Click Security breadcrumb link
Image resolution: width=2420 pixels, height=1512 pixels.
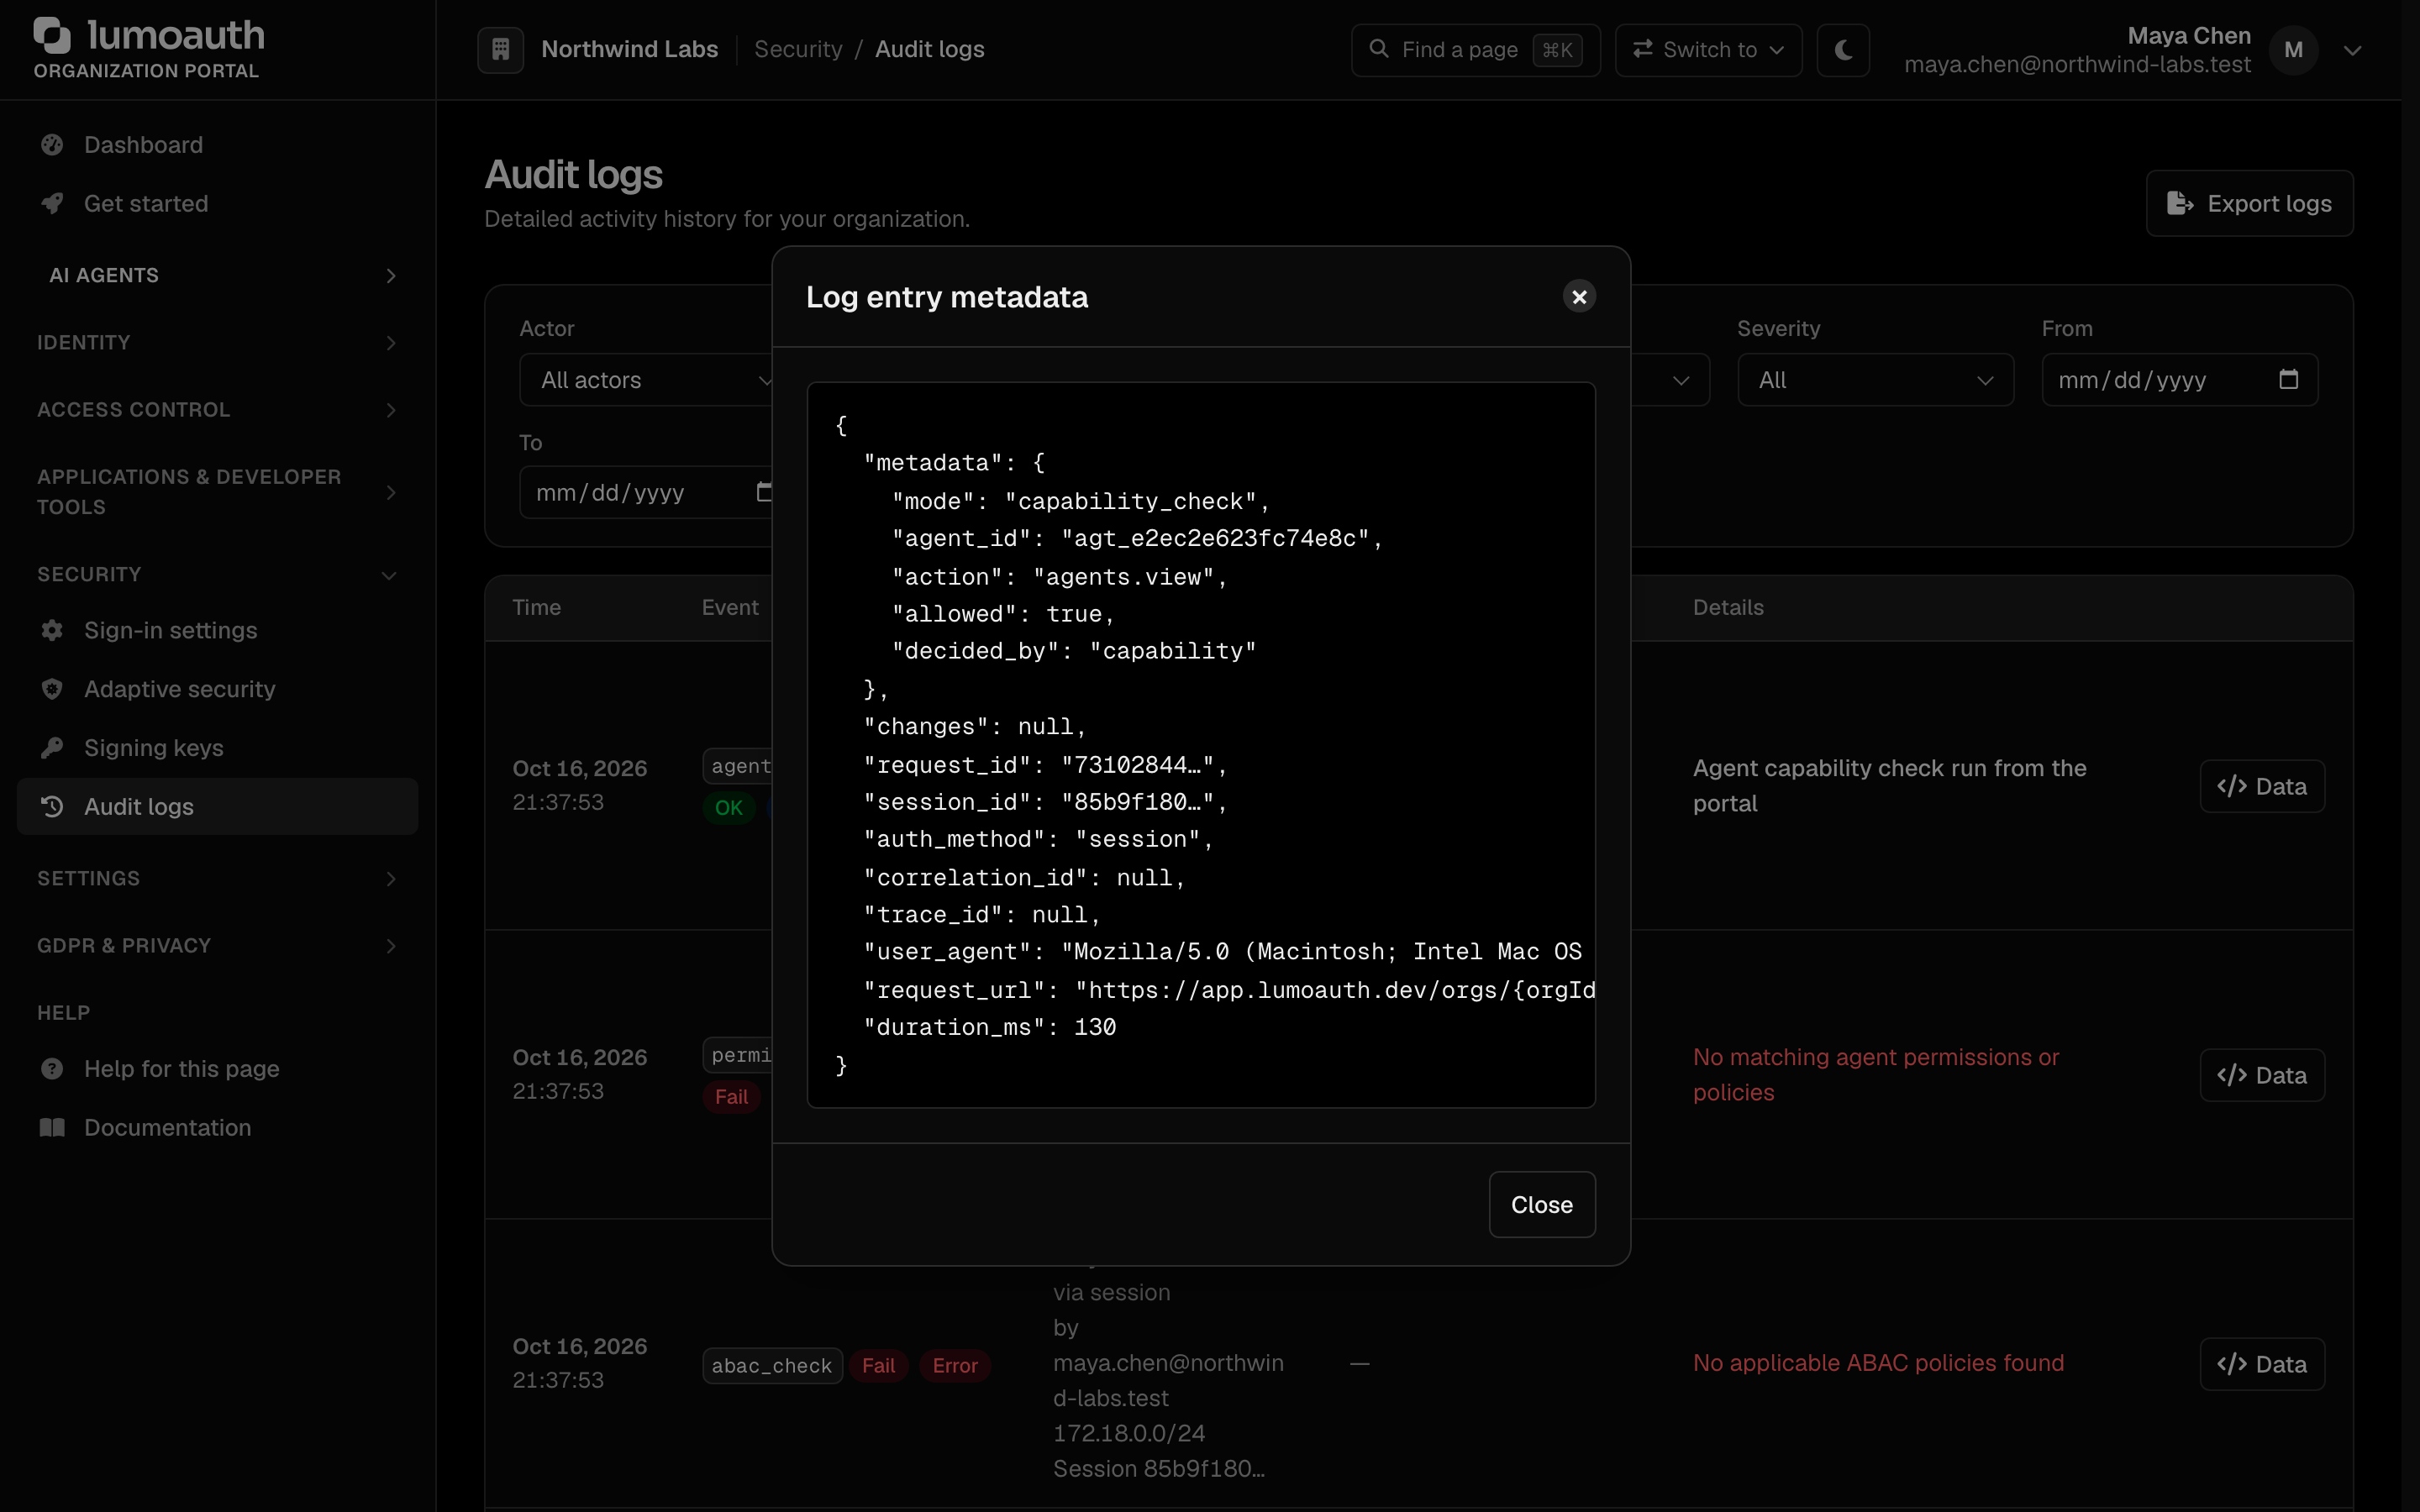pyautogui.click(x=798, y=49)
